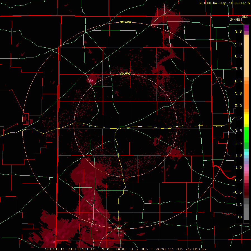Click the dark purple swatch atop the color bar
Screen dimensions: 251x251
tap(246, 27)
